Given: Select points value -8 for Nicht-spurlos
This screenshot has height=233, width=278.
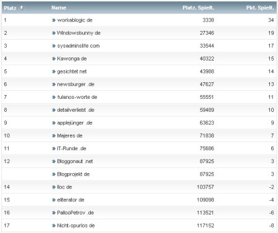Looking at the screenshot, I should click(x=272, y=226).
